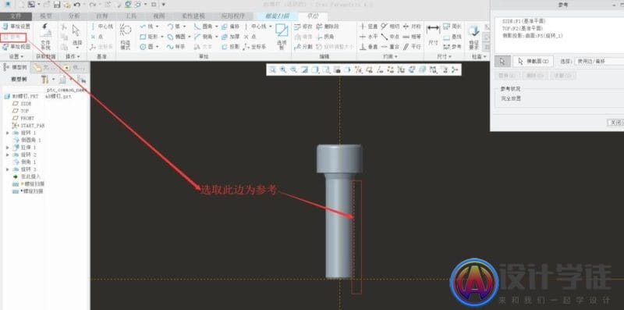This screenshot has height=310, width=624.
Task: Click the References (参考) button in Setup group
Action: (13, 37)
